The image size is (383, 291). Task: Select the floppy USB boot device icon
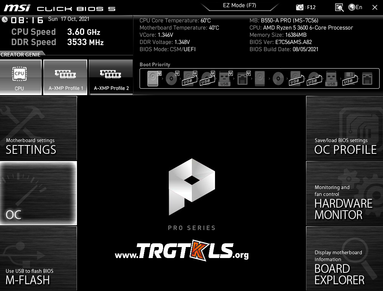pyautogui.click(x=349, y=78)
